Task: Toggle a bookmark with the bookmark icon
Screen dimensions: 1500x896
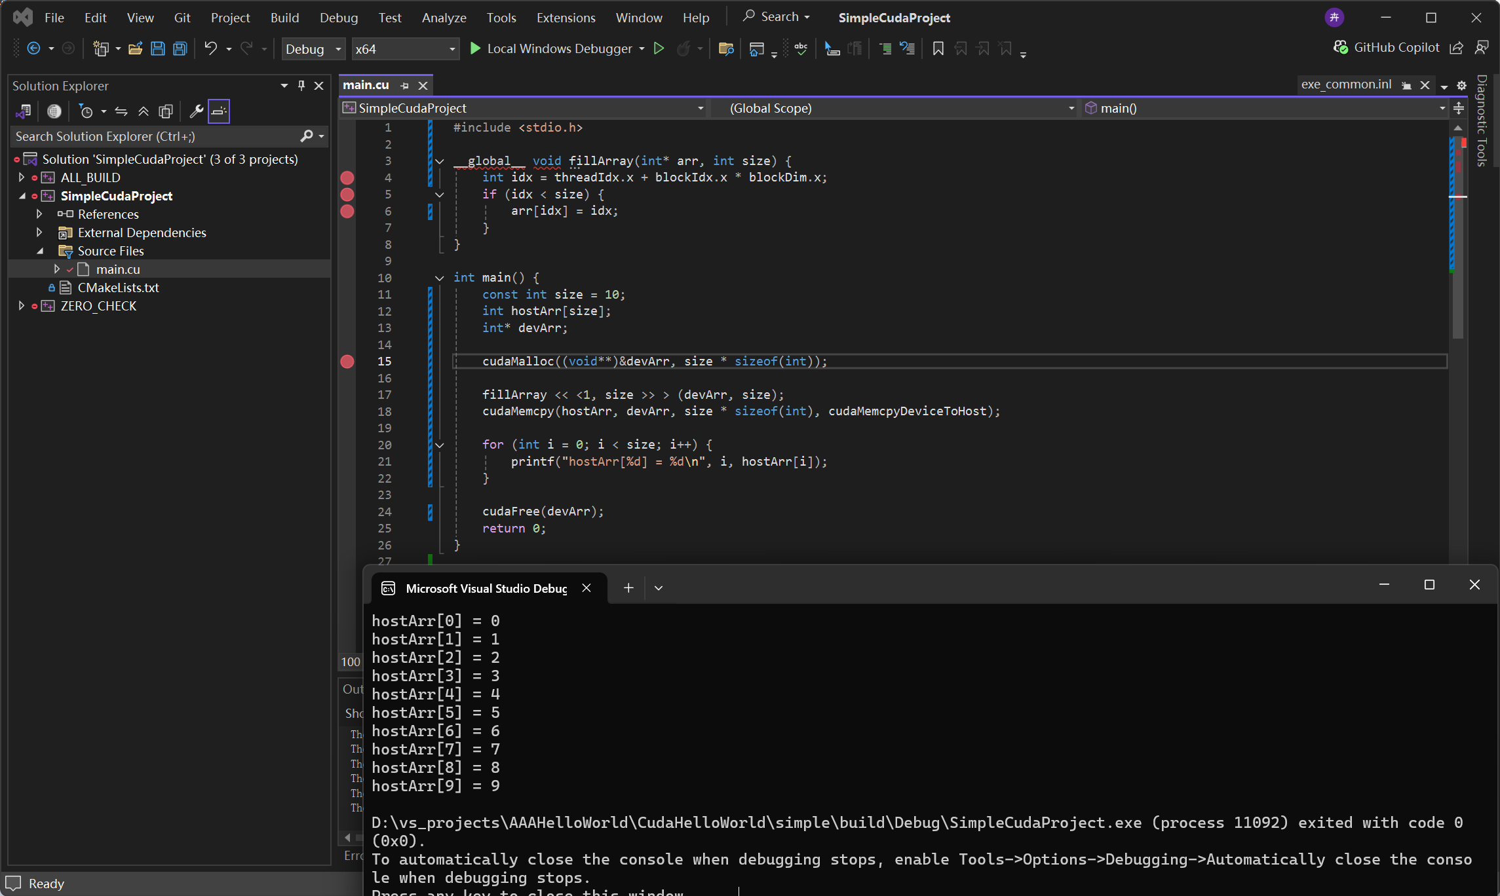Action: 938,48
